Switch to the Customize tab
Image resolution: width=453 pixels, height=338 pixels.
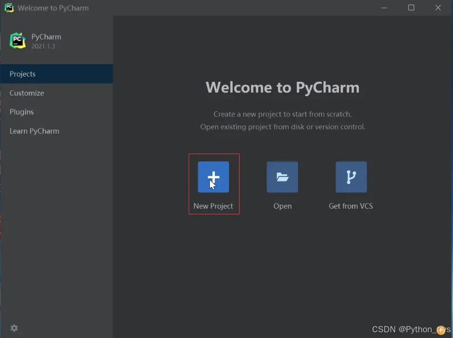tap(57, 93)
